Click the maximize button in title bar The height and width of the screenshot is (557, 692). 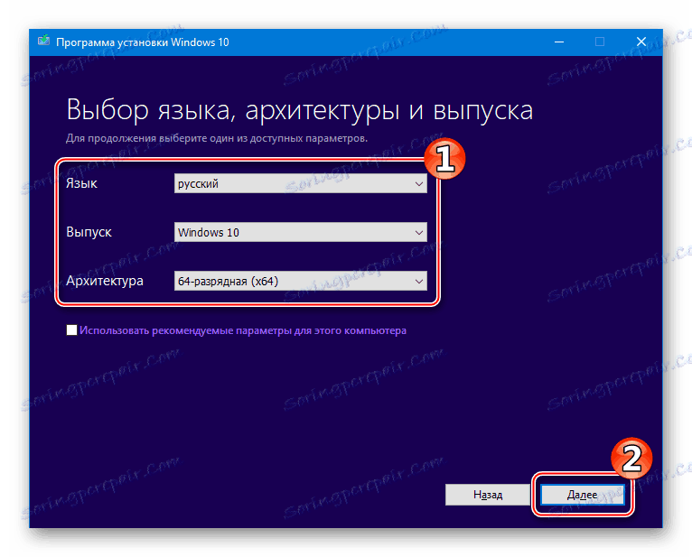(x=600, y=42)
